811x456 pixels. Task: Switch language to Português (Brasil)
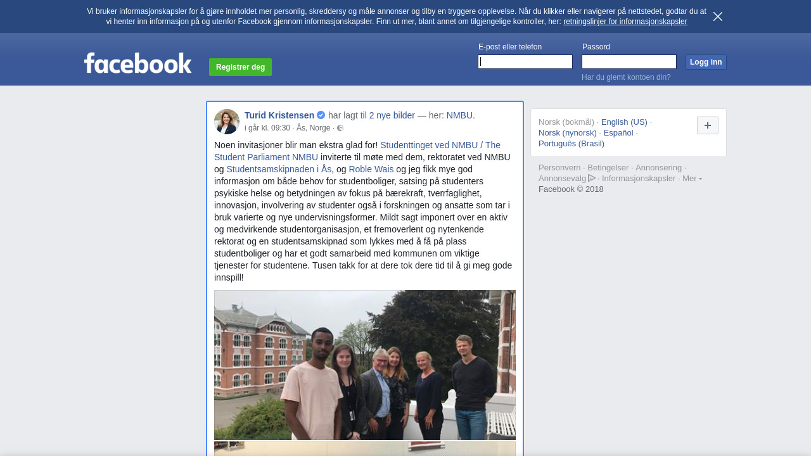pos(572,143)
